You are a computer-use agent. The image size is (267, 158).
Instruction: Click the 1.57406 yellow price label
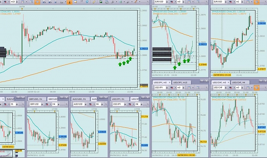tap(63, 145)
